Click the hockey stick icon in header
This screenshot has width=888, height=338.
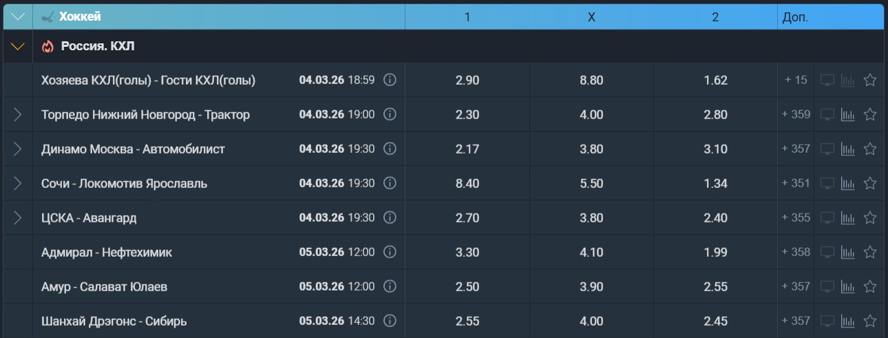[47, 17]
